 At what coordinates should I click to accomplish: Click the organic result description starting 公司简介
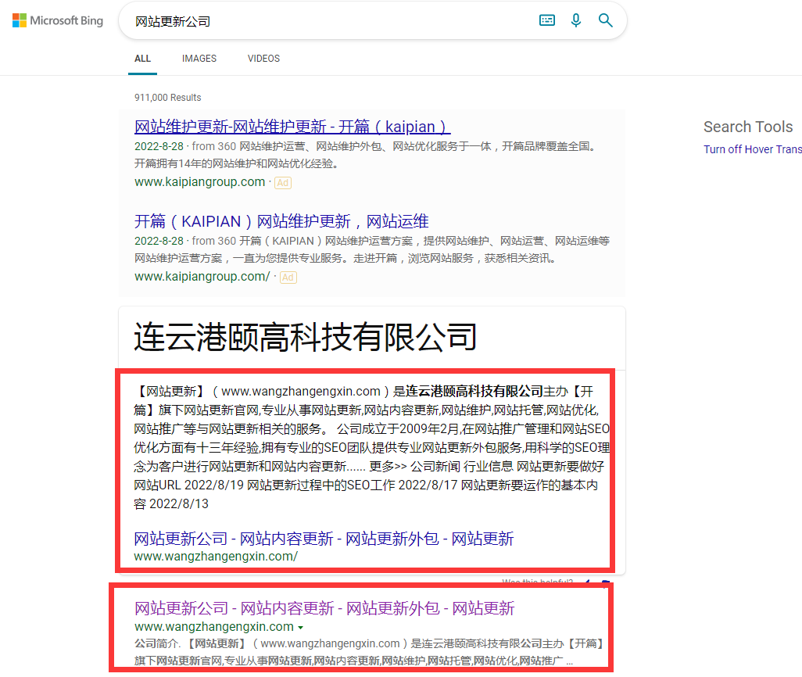pos(369,652)
